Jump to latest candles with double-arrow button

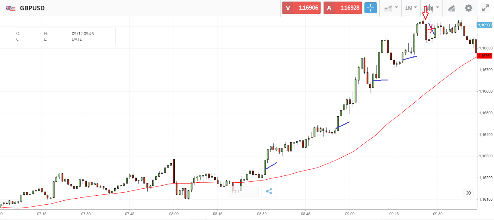click(468, 193)
